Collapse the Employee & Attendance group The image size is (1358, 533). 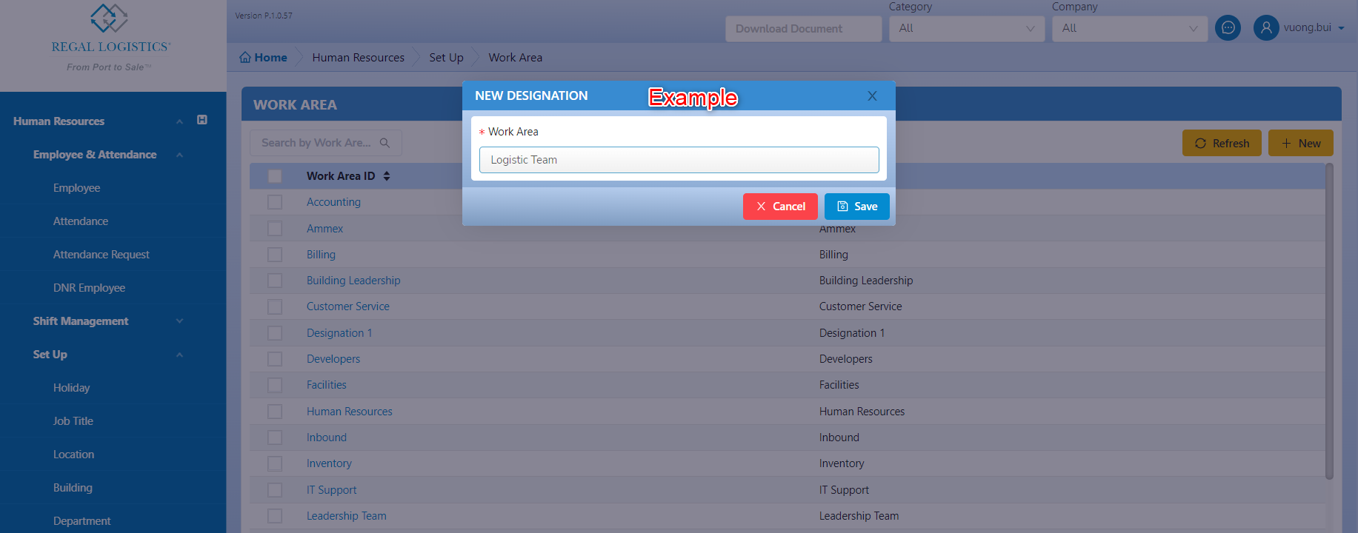179,155
